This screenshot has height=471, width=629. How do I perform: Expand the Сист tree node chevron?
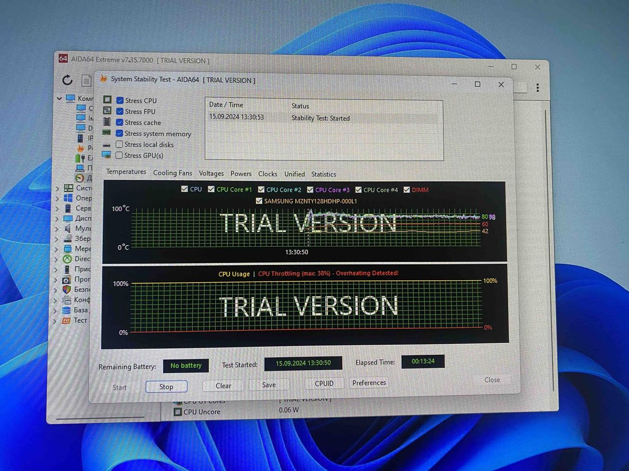coord(57,188)
